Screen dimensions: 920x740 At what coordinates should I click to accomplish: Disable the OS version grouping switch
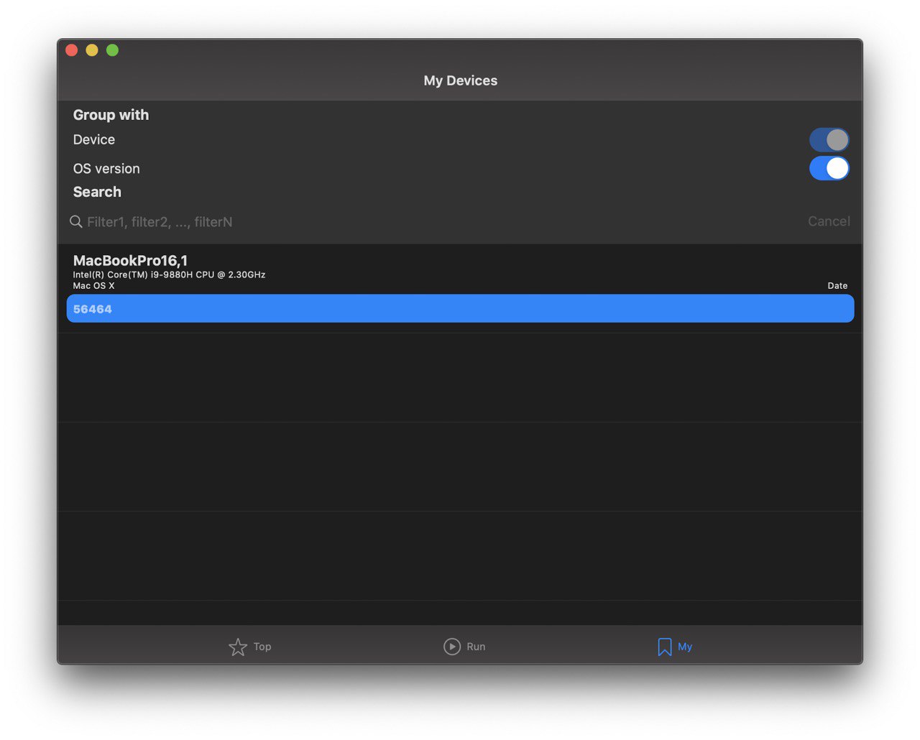(x=829, y=168)
